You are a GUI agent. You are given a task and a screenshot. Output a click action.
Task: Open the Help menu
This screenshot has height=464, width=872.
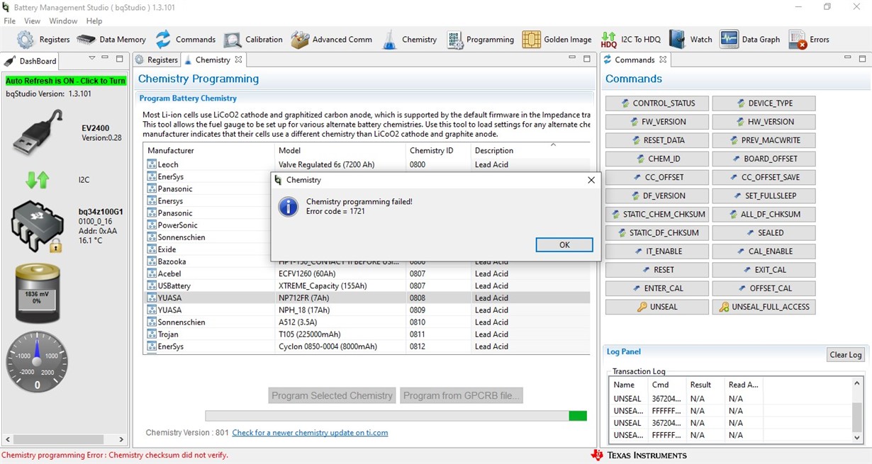(94, 21)
